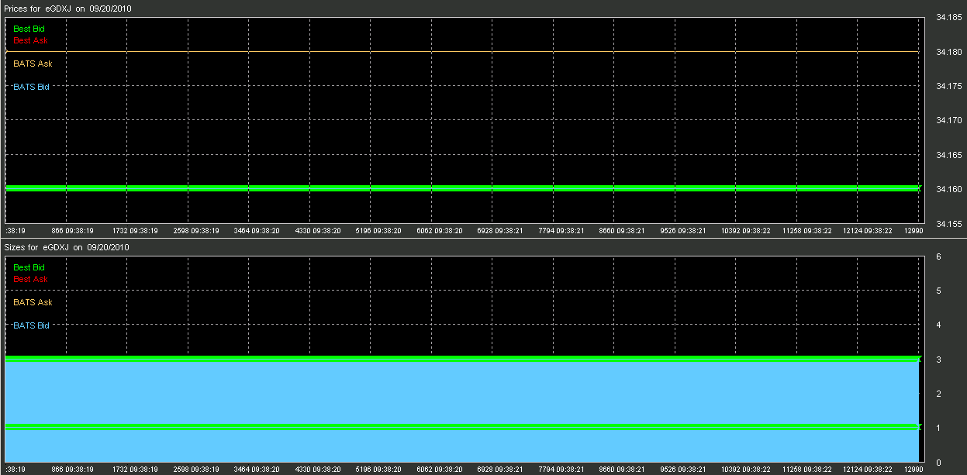Screen dimensions: 967x475
Task: Click '11258 09:38:22' tick under Prices chart
Action: (807, 230)
